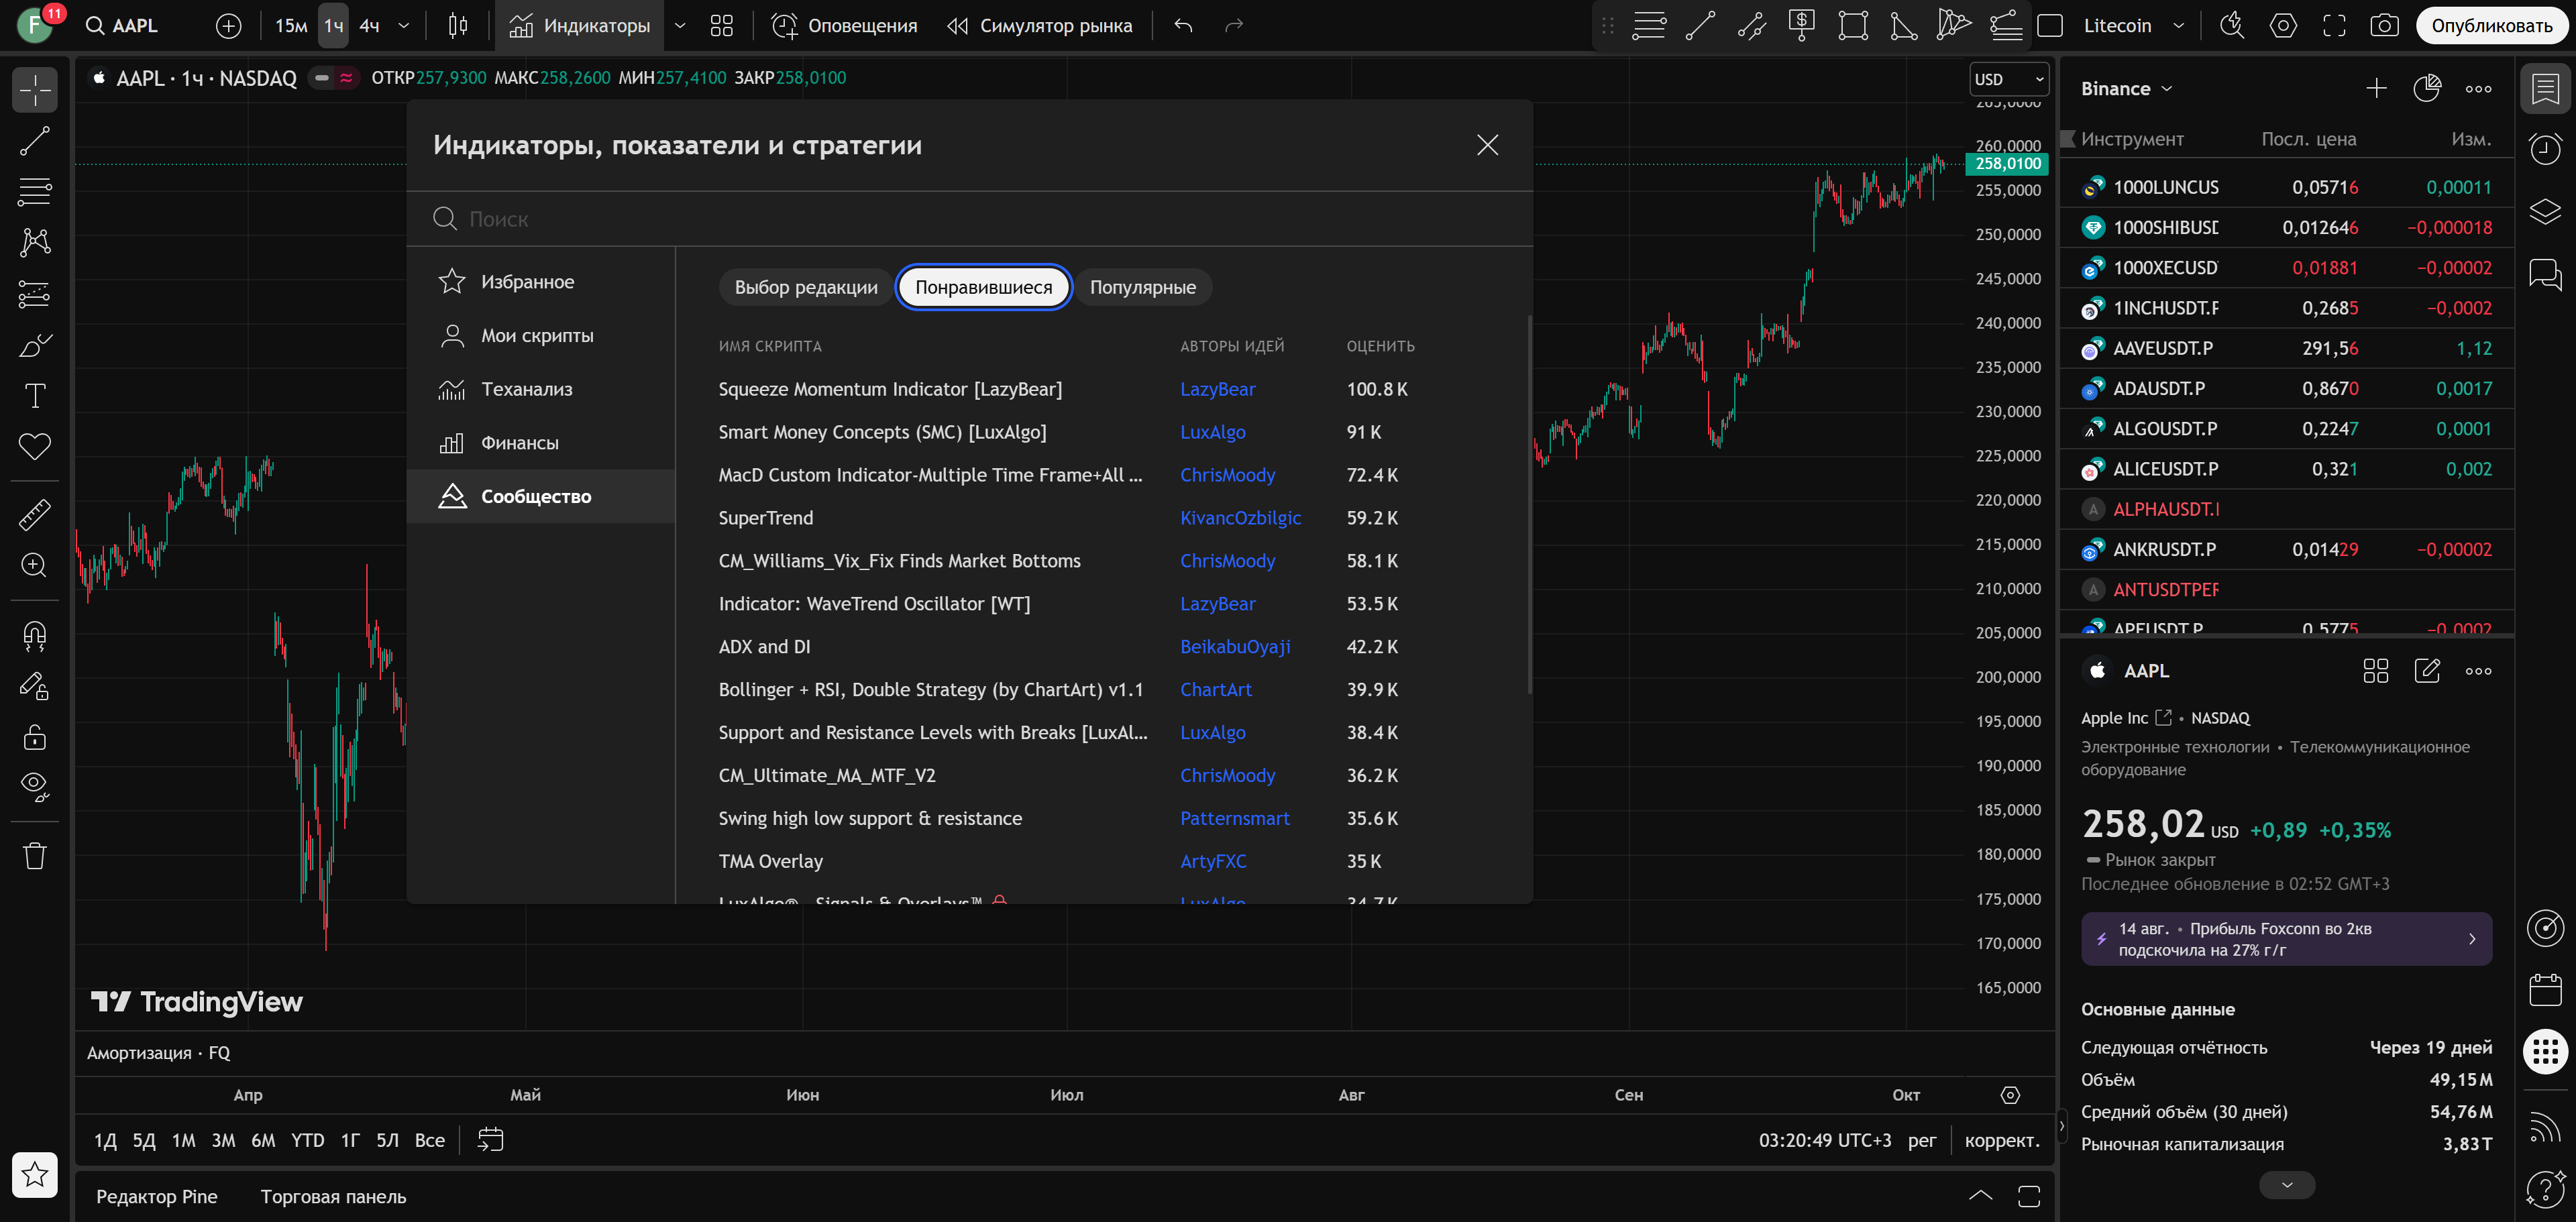Take a chart snapshot with camera icon
The width and height of the screenshot is (2576, 1222).
(x=2384, y=26)
